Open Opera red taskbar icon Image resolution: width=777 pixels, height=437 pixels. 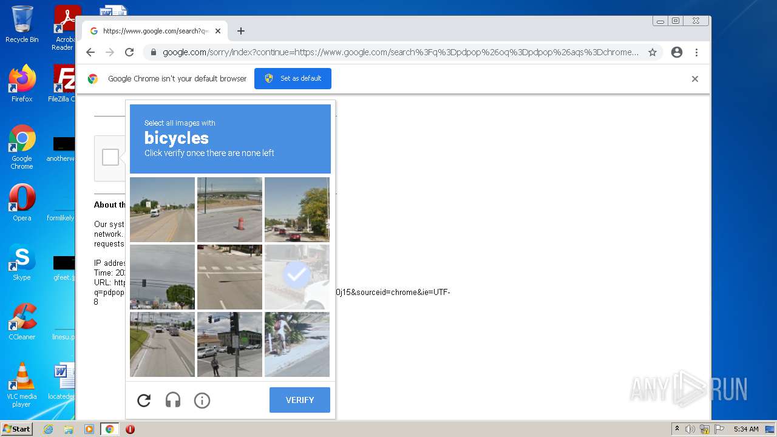pyautogui.click(x=130, y=429)
